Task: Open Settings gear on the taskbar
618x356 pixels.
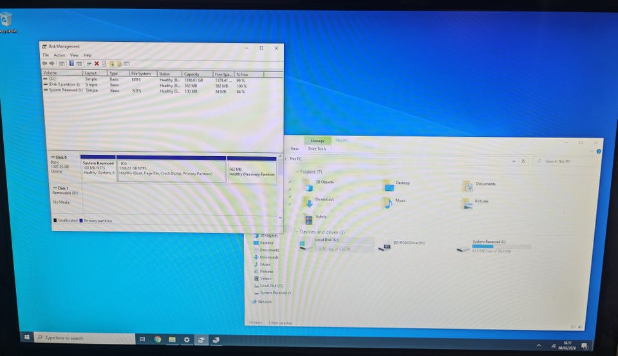Action: [x=187, y=339]
